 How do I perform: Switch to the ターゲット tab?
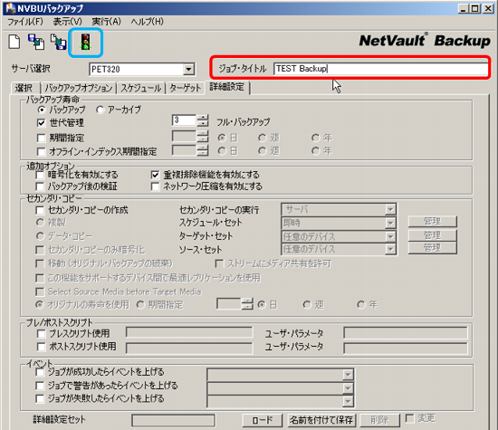click(185, 88)
